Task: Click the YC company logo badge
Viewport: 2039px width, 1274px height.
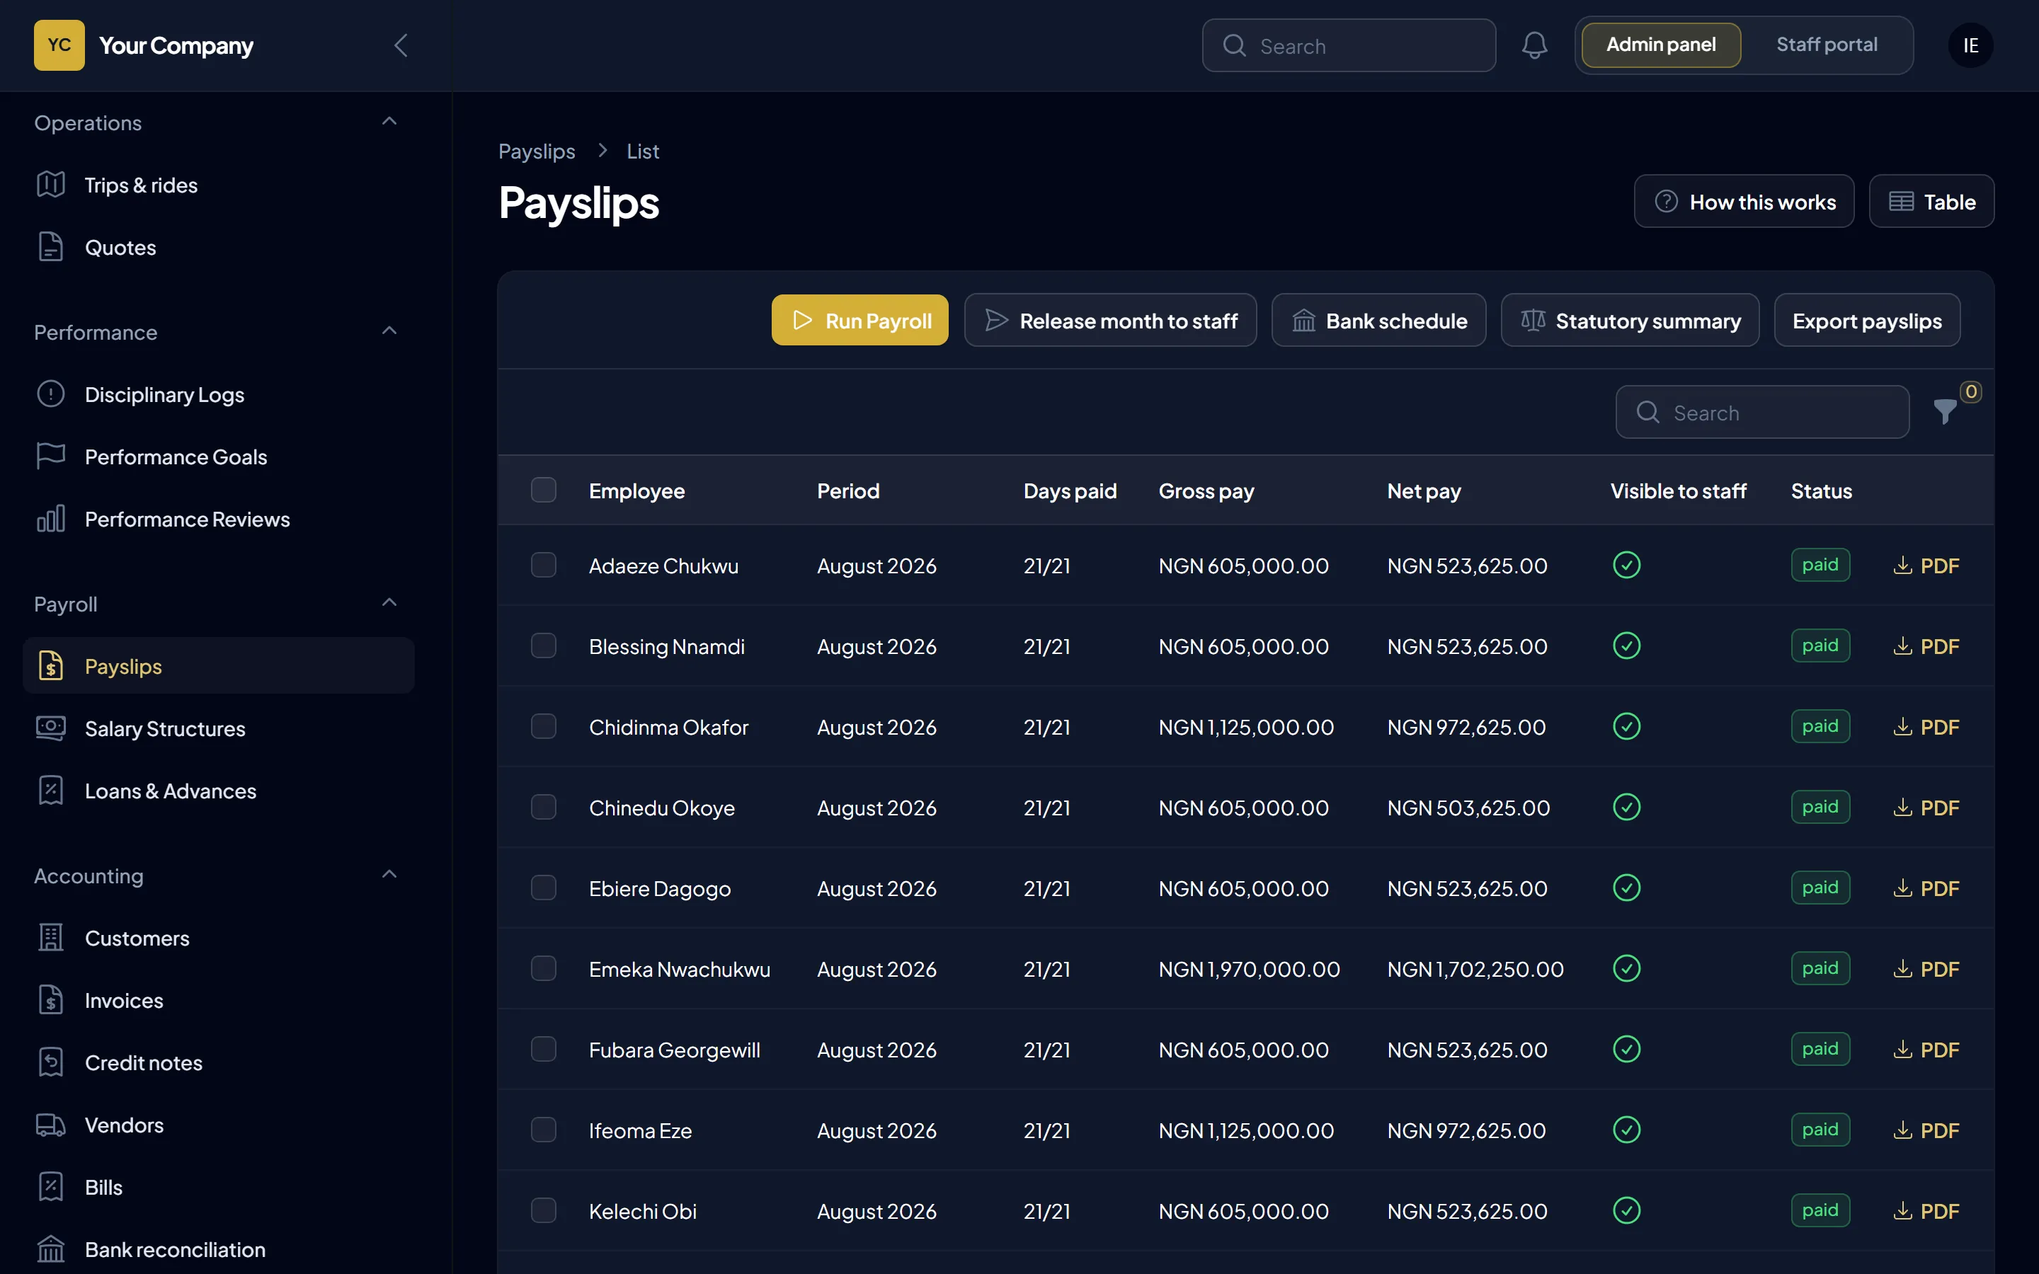Action: coord(59,45)
